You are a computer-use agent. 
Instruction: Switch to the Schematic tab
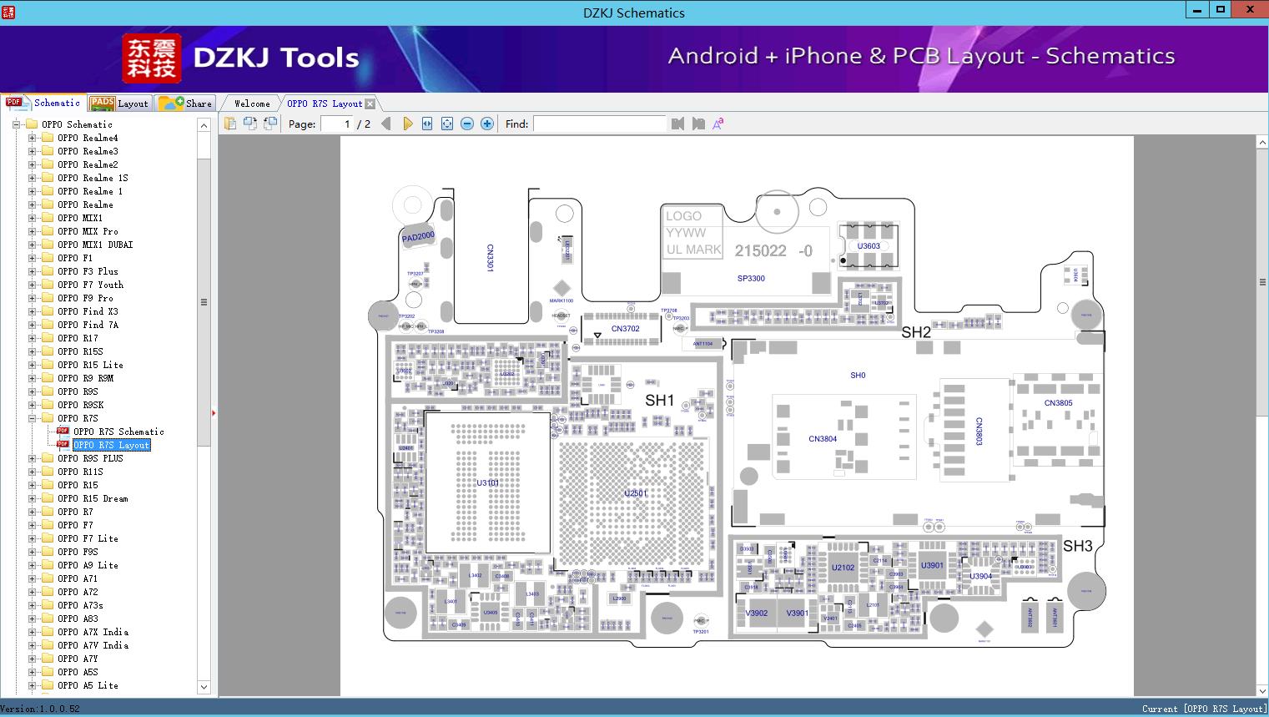[43, 103]
